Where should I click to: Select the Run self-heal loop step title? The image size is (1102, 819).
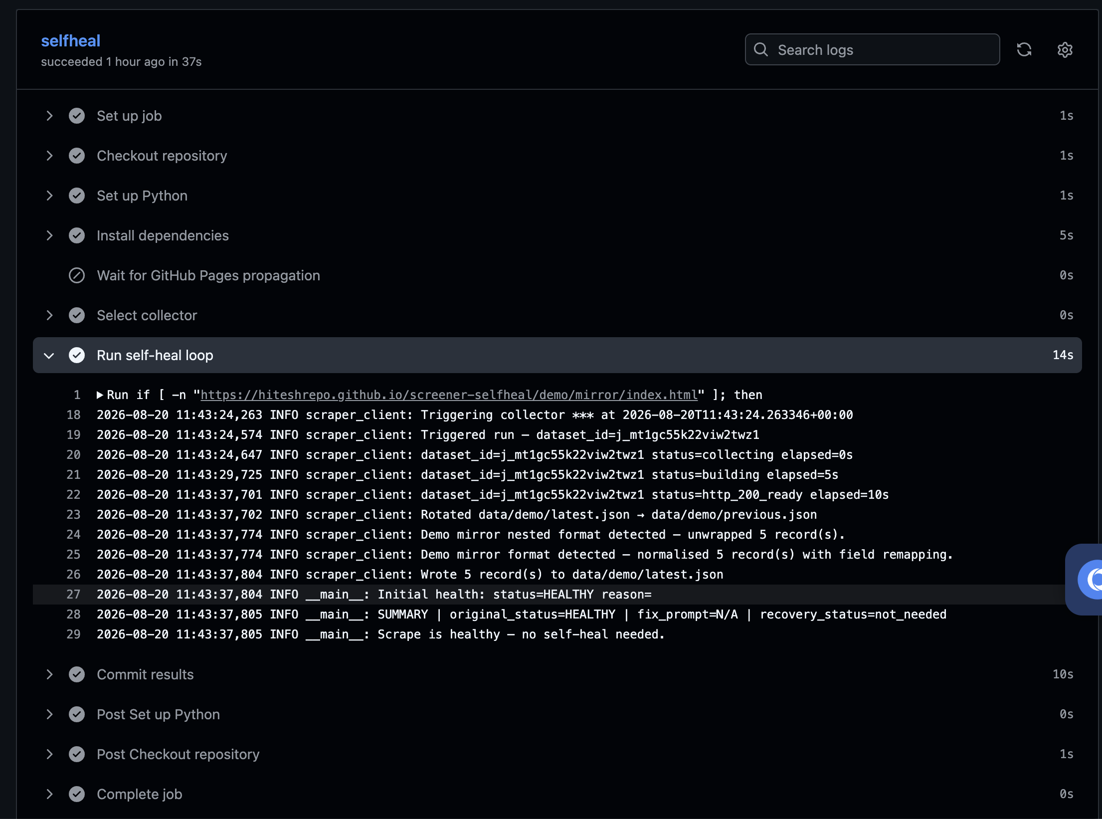pos(155,355)
